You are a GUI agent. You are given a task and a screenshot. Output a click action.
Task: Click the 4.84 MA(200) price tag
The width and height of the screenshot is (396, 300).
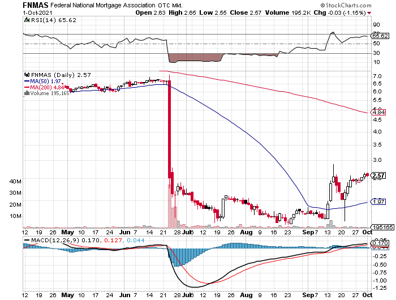378,112
